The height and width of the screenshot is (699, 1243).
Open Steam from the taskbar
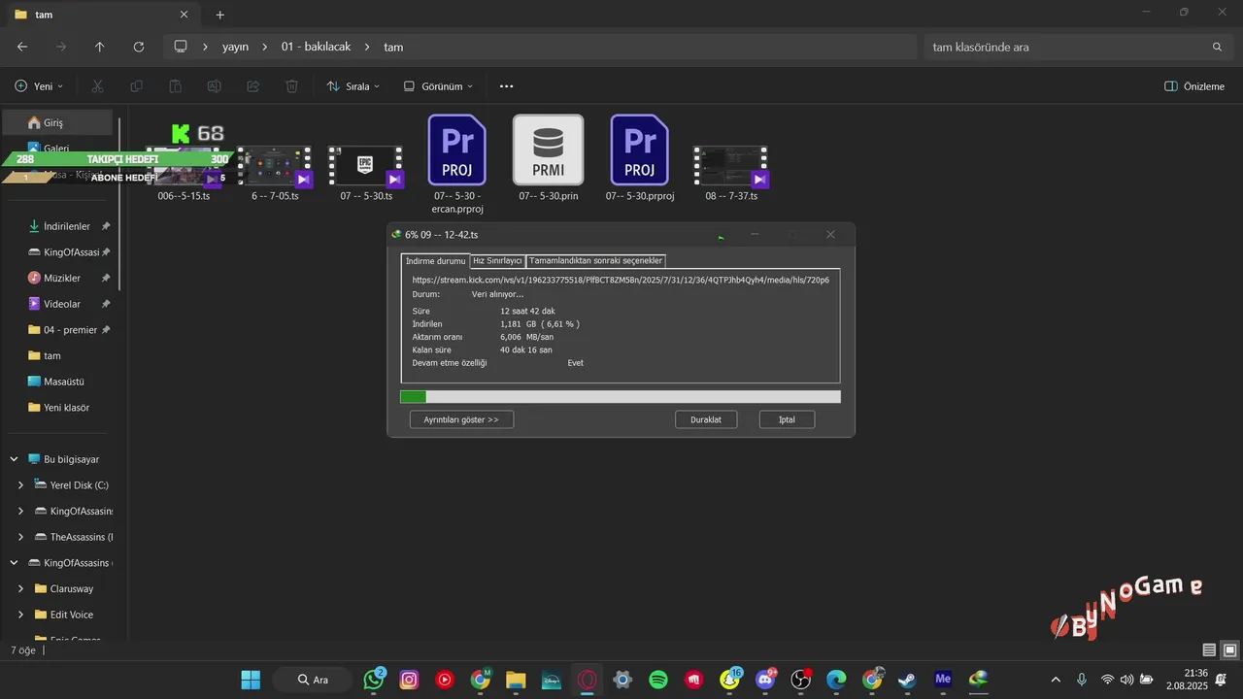tap(907, 680)
